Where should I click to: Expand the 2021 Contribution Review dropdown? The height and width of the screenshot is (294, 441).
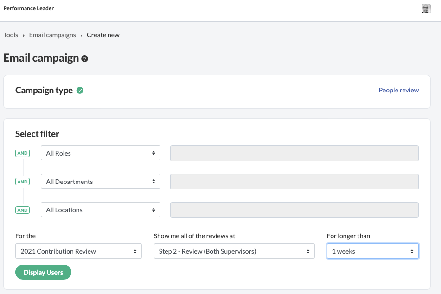[78, 251]
